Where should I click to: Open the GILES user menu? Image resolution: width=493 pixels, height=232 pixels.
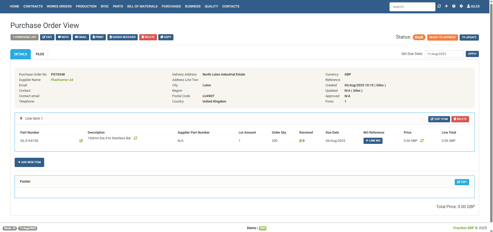click(473, 6)
